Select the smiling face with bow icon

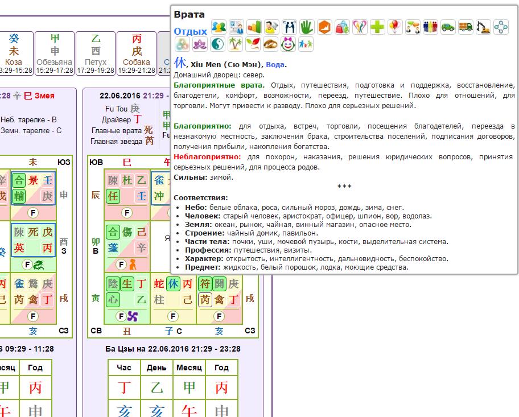pyautogui.click(x=288, y=44)
